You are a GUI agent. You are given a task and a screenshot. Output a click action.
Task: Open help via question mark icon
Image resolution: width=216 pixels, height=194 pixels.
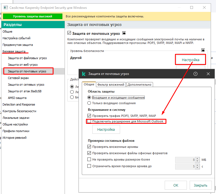[195, 74]
